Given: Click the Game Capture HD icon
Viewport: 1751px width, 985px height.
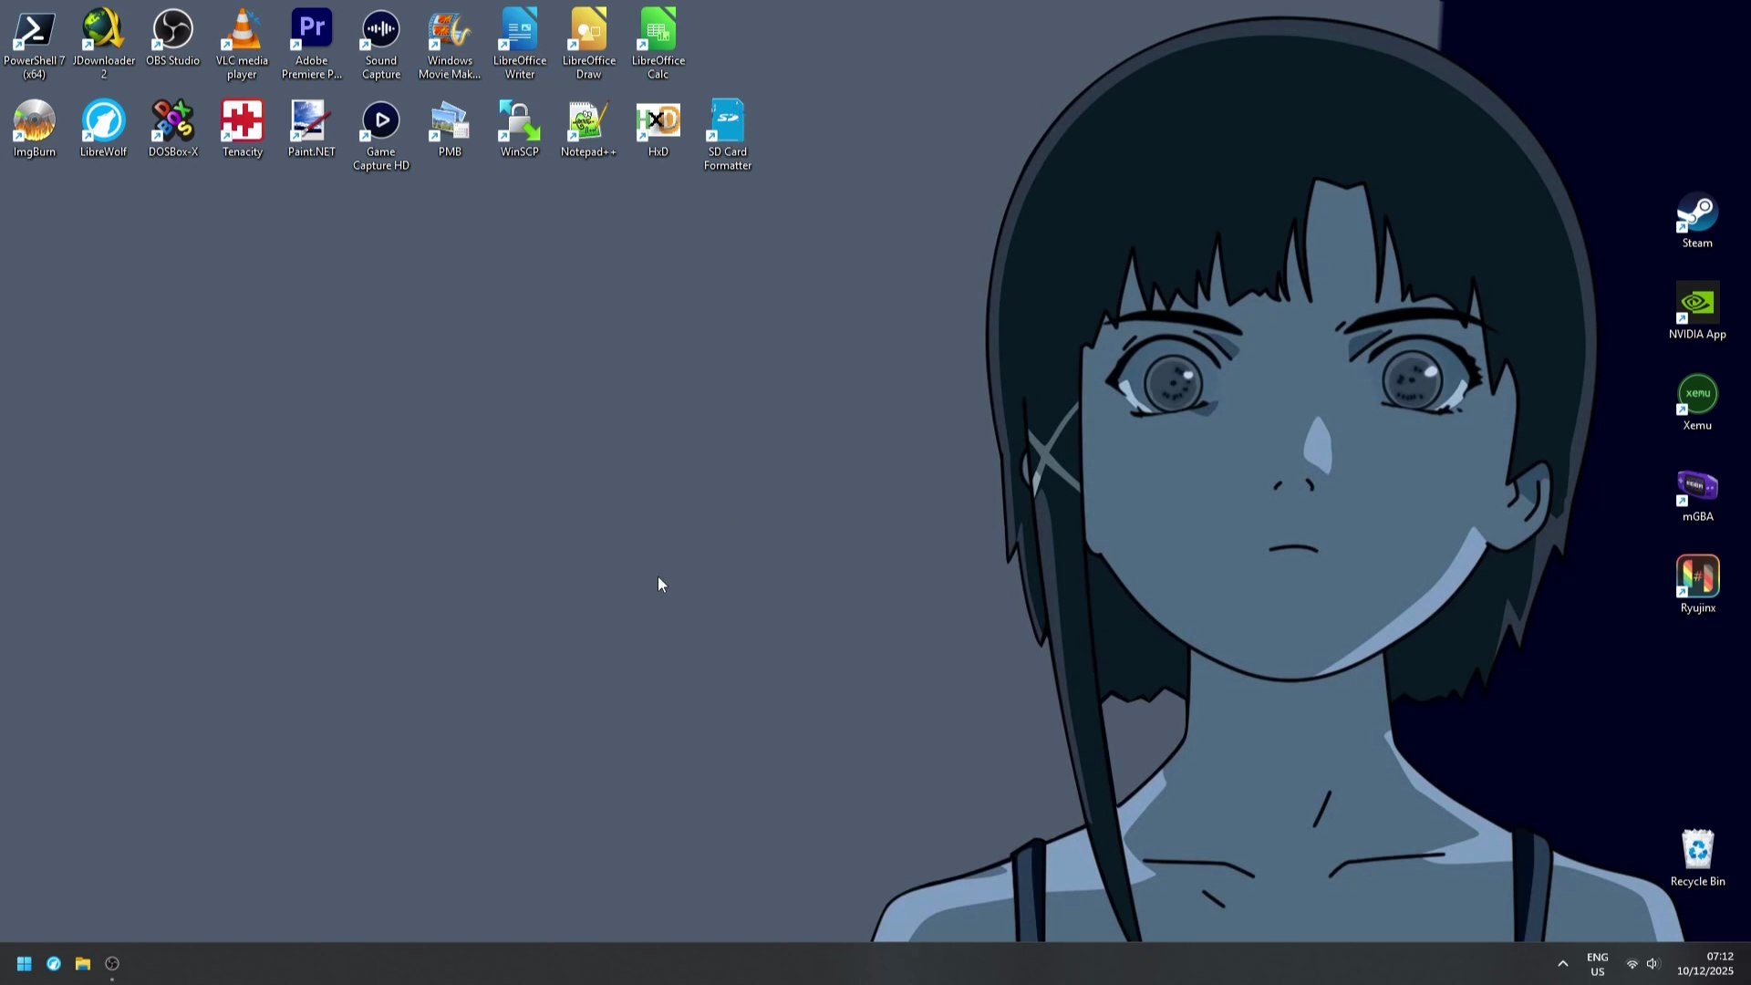Looking at the screenshot, I should 381,134.
